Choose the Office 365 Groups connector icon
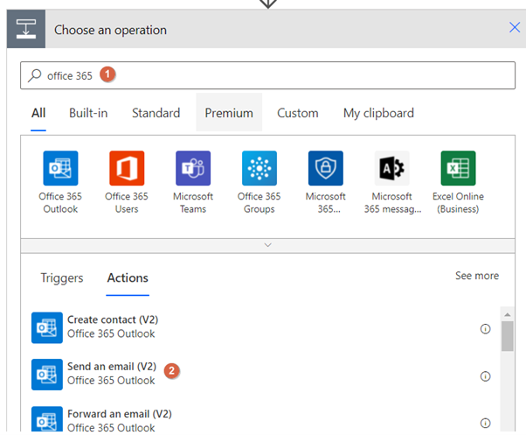526x435 pixels. pyautogui.click(x=260, y=168)
